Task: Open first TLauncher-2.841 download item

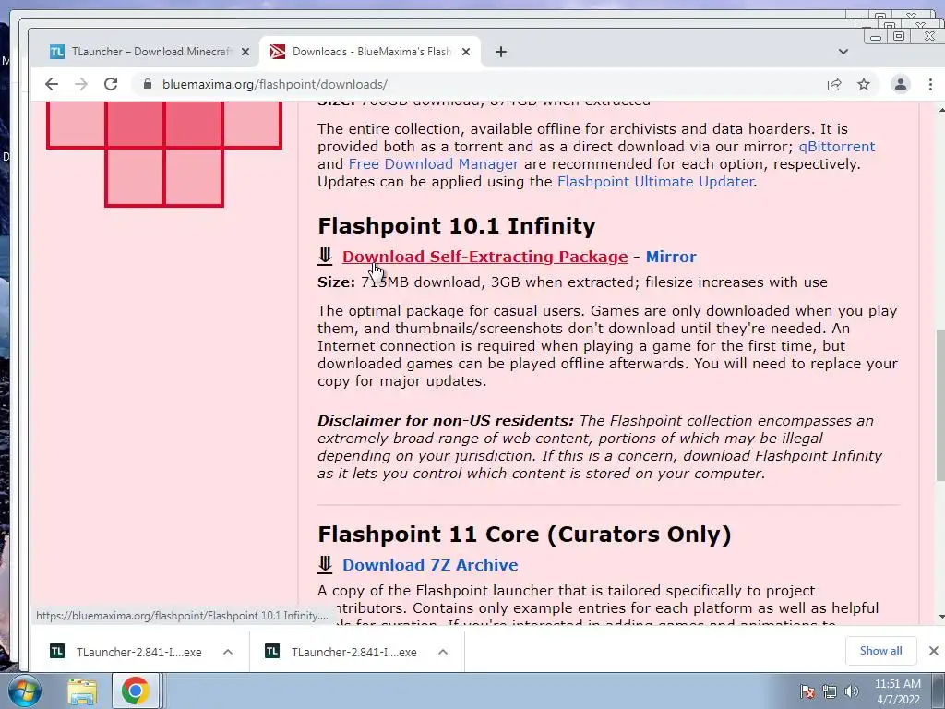Action: click(127, 652)
